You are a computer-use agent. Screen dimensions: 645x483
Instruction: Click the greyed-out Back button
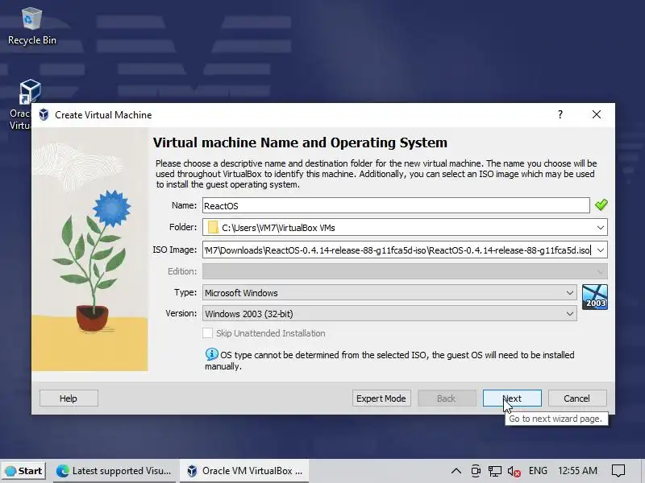[447, 398]
